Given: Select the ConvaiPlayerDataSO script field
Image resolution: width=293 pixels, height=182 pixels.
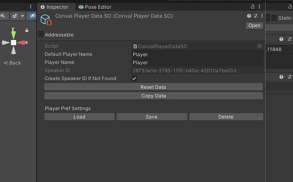Looking at the screenshot, I should click(x=197, y=46).
